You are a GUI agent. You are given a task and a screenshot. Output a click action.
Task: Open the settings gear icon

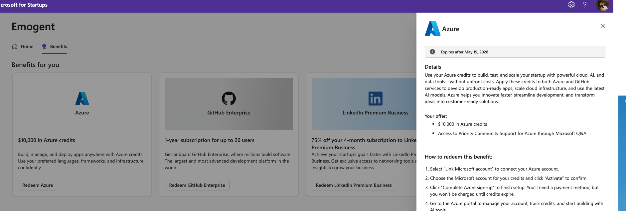pos(571,5)
